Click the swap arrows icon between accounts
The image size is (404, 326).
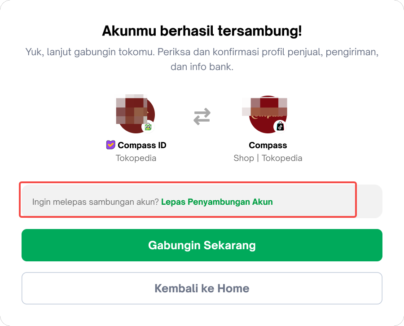pos(202,116)
